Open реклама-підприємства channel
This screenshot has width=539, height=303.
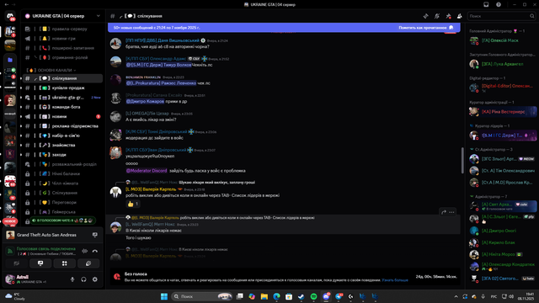click(x=61, y=126)
